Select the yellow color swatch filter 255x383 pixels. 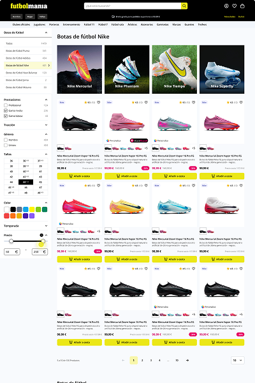click(32, 209)
